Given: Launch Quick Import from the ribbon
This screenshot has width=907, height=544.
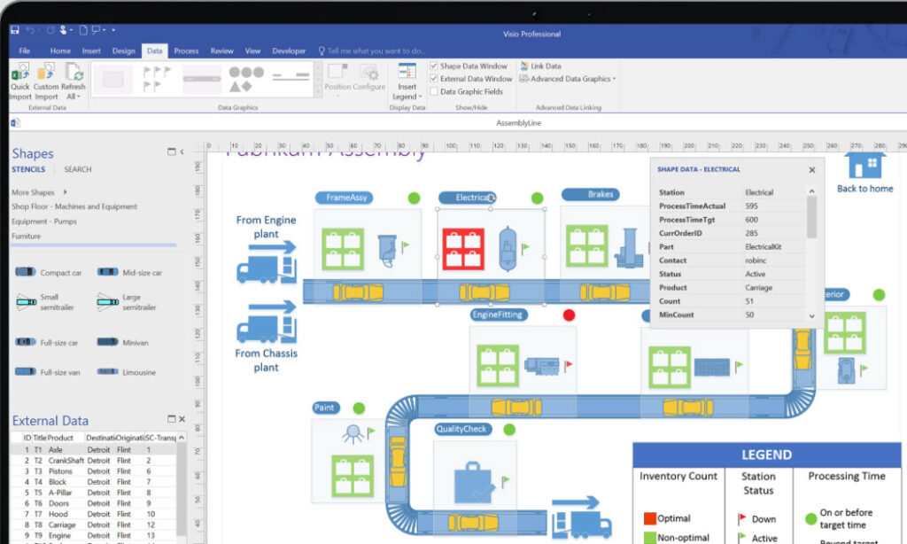Looking at the screenshot, I should (19, 82).
